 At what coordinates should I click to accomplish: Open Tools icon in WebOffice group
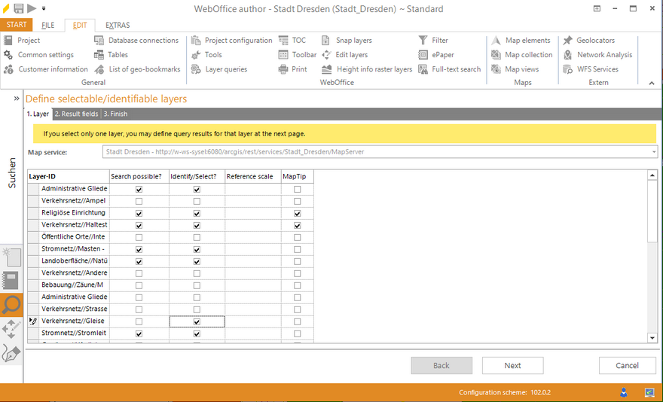[196, 54]
